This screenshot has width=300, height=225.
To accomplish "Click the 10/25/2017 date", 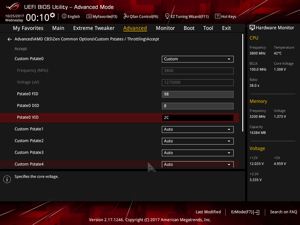I will click(15, 16).
